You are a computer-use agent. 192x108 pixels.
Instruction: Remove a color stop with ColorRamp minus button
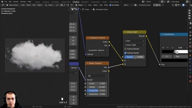tap(167, 47)
